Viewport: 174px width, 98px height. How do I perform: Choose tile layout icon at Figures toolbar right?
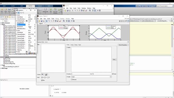click(120, 21)
